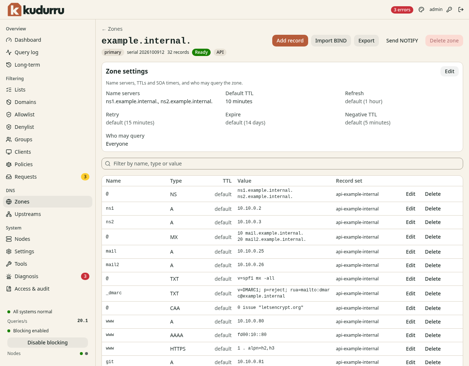Click the Kudurru logo icon
The image size is (469, 366).
pos(15,10)
